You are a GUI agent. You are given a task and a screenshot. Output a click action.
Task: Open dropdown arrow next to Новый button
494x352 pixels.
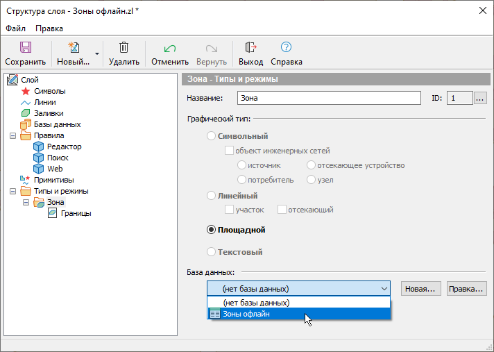(x=97, y=53)
